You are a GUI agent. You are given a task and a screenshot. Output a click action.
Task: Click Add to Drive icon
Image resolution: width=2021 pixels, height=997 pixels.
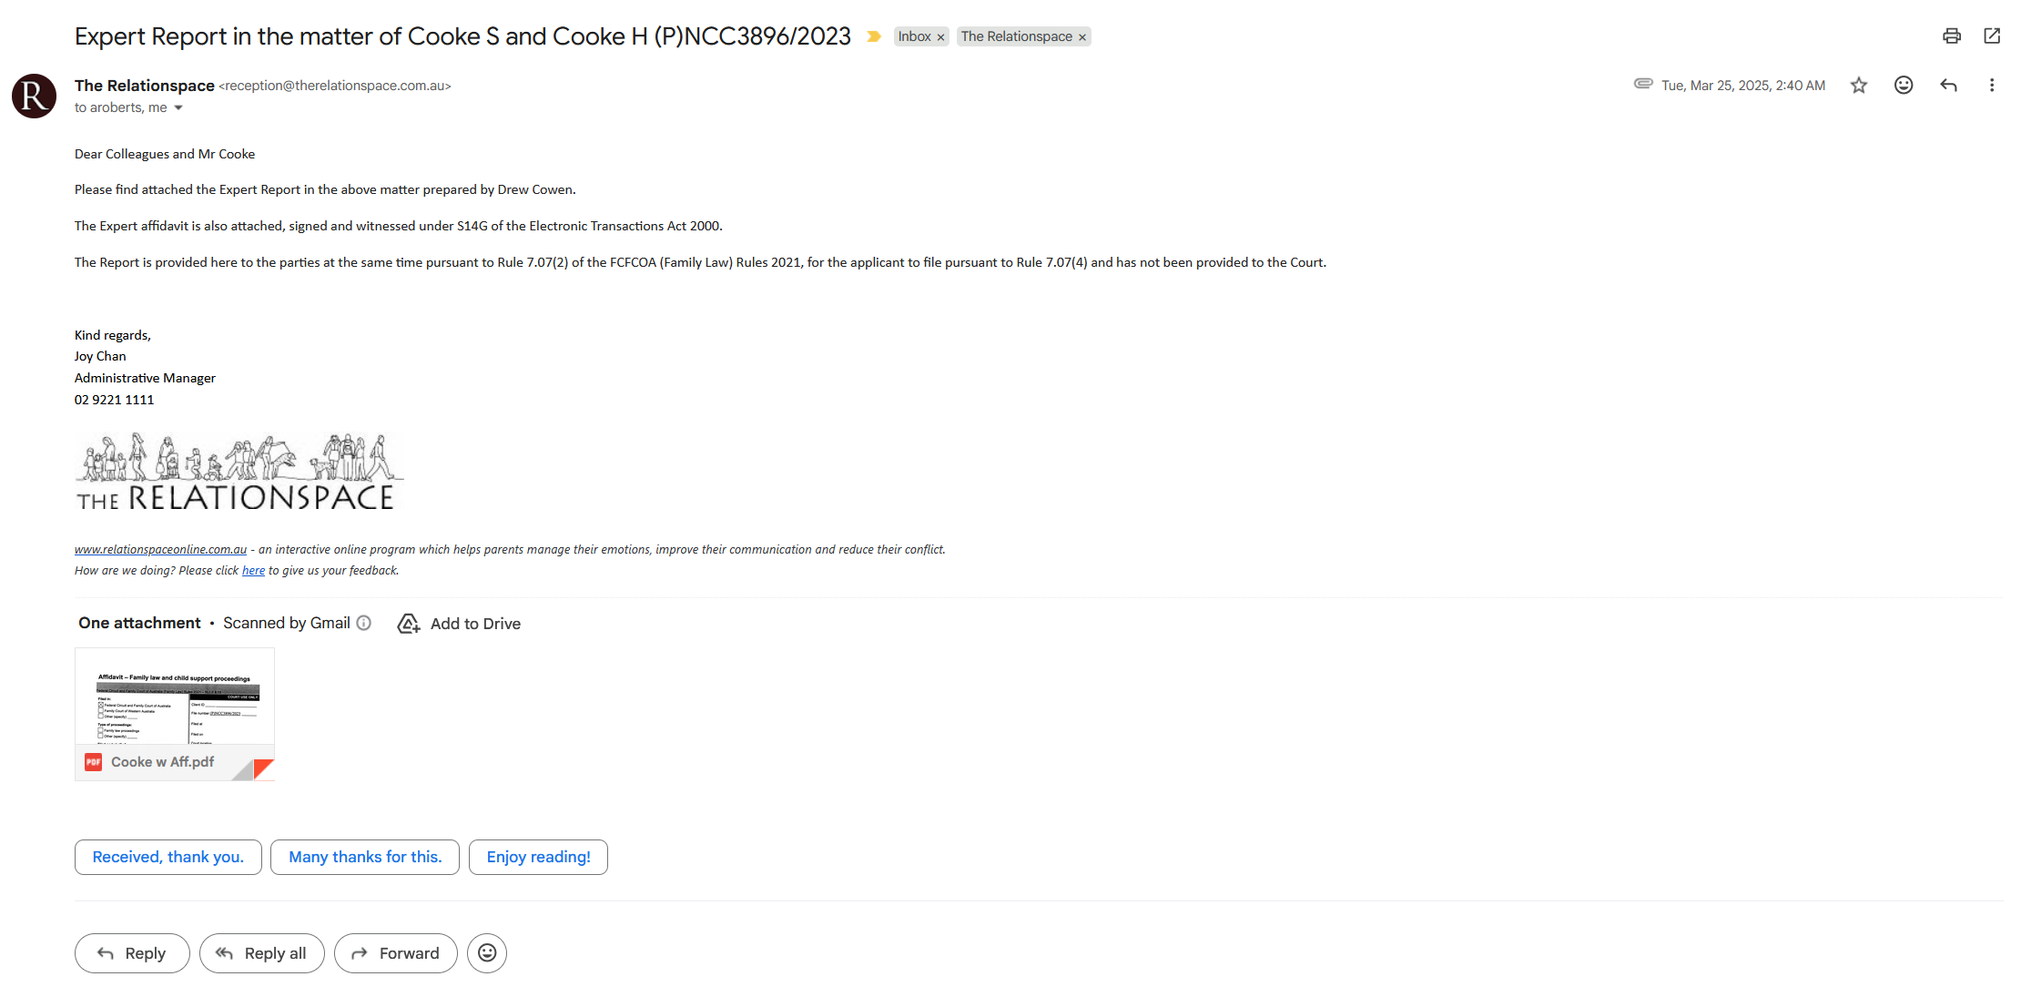pyautogui.click(x=409, y=624)
